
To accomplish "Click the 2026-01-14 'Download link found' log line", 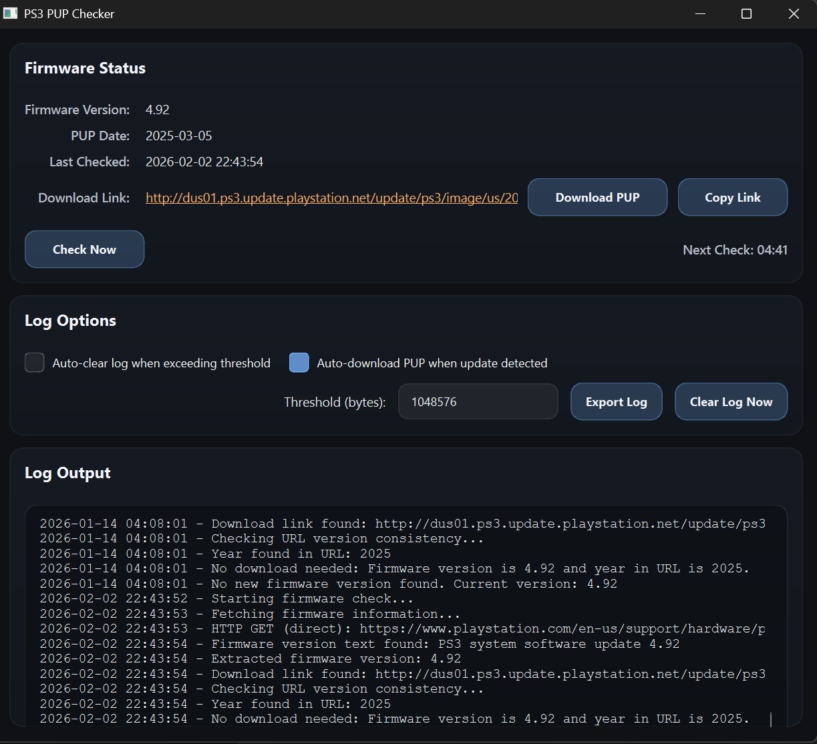I will (402, 524).
